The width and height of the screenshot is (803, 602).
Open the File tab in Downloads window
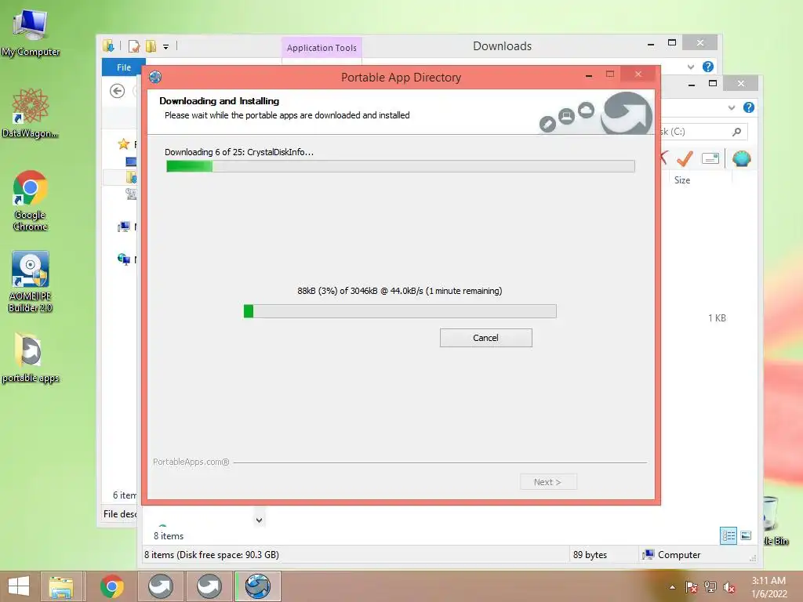(x=123, y=67)
